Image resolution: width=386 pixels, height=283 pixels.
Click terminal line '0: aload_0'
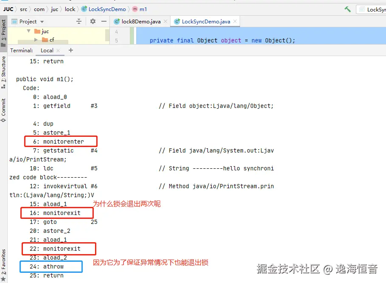pos(50,97)
